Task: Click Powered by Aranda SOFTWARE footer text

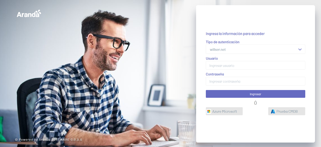Action: click(44, 140)
